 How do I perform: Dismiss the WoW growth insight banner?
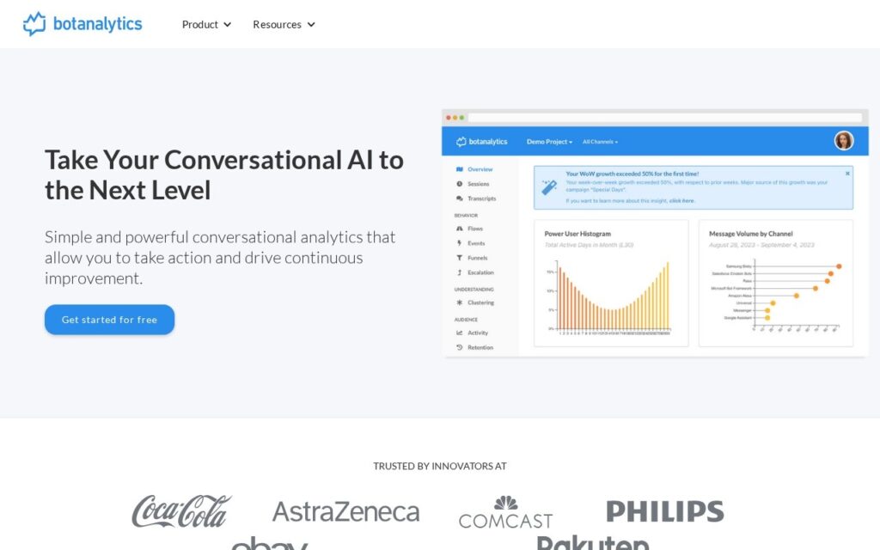(x=847, y=174)
